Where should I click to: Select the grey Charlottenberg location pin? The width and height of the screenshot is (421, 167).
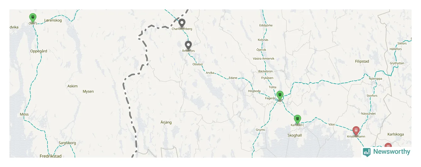point(182,23)
